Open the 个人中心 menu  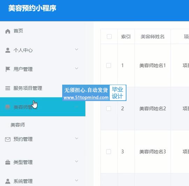(x=43, y=50)
